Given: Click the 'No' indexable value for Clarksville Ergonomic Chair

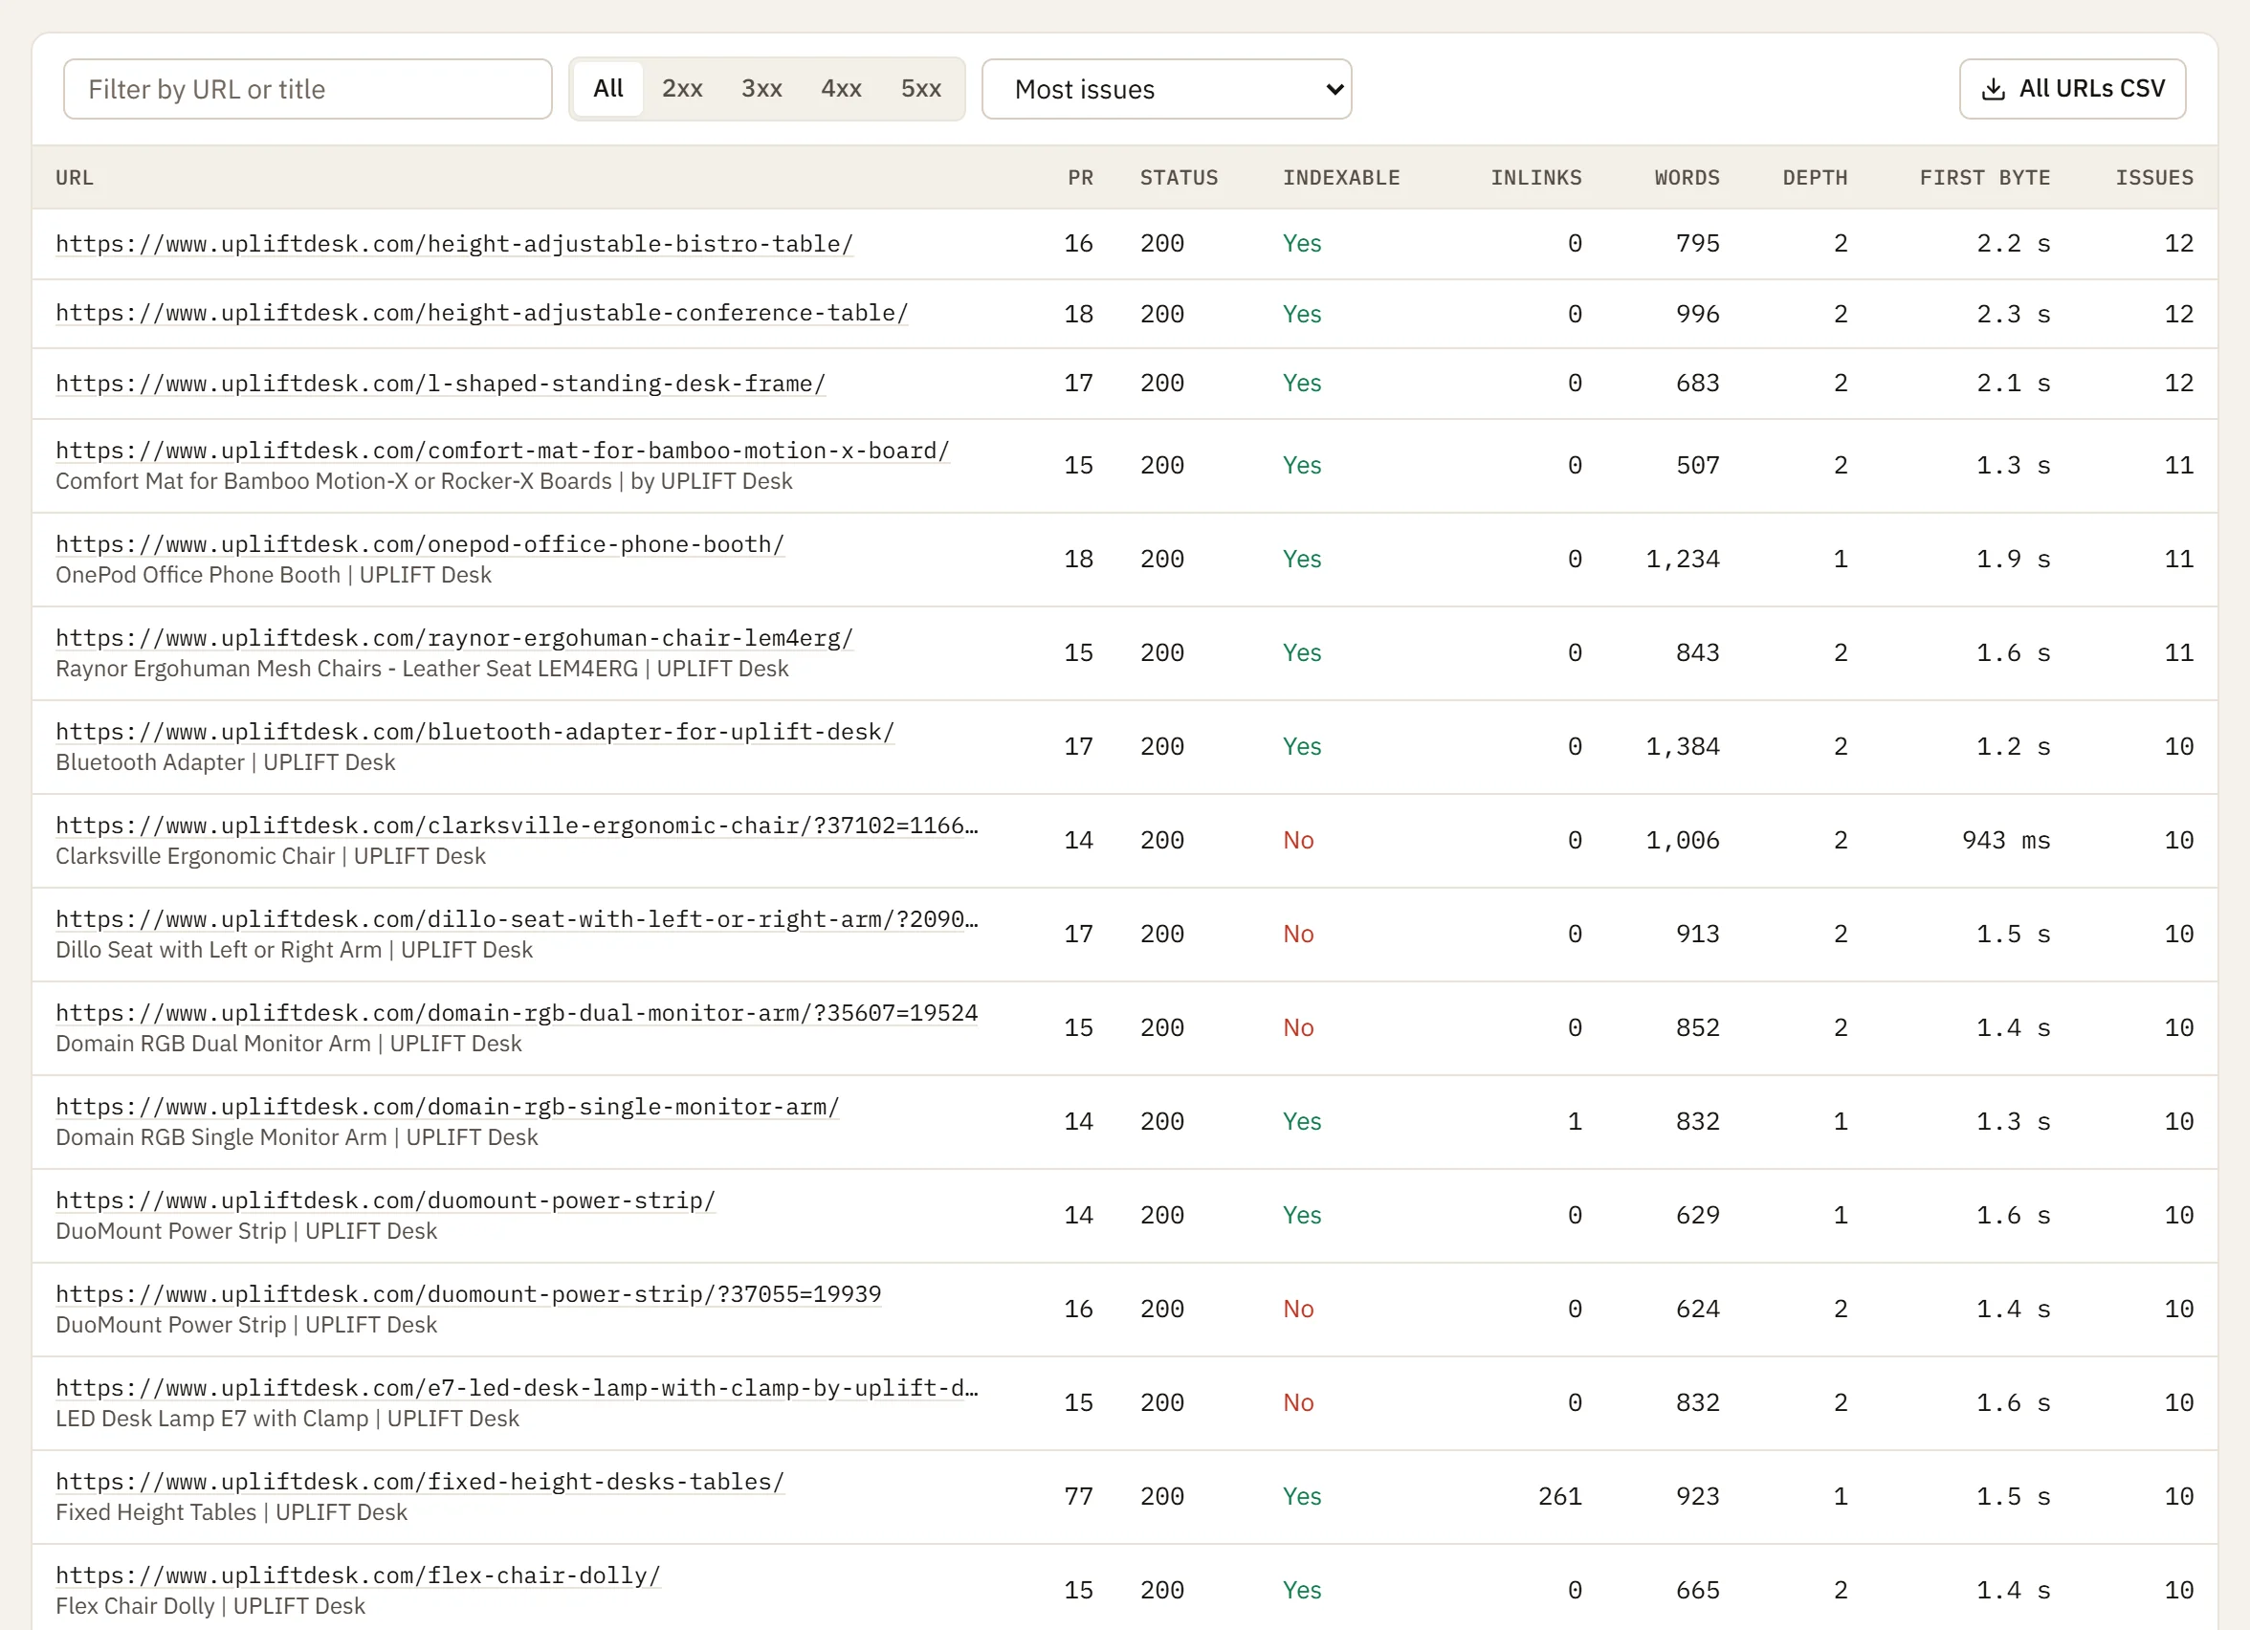Looking at the screenshot, I should [1297, 840].
